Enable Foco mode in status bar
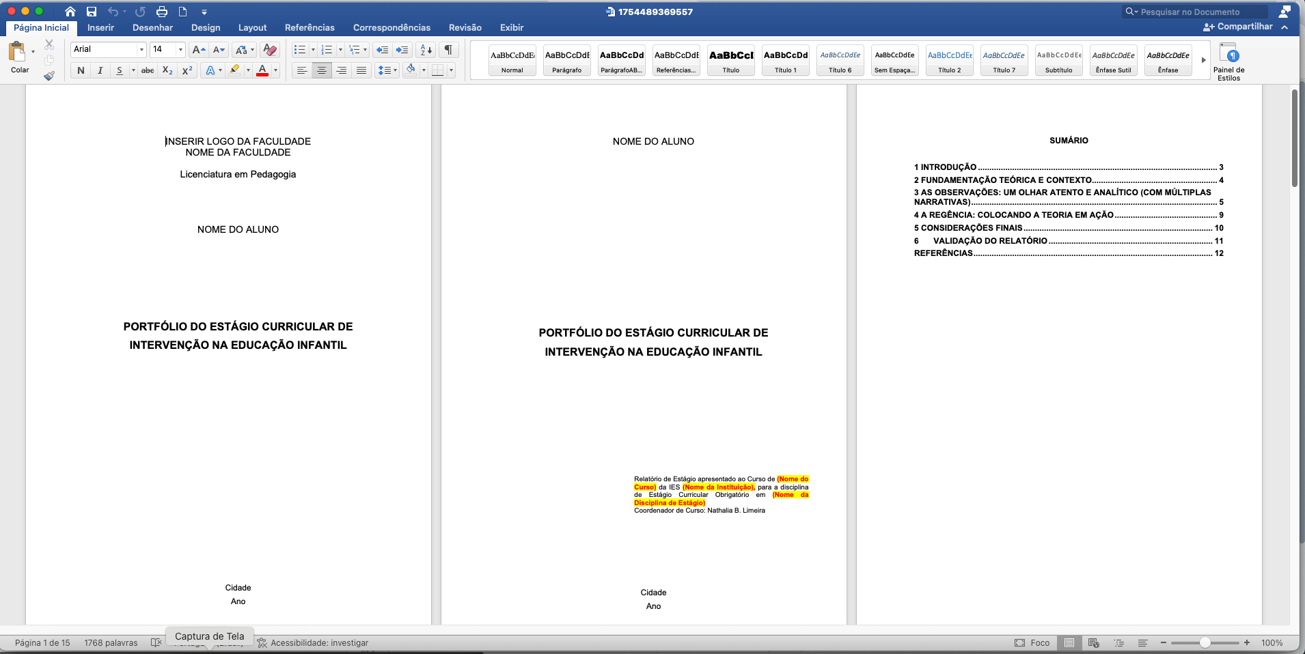Image resolution: width=1305 pixels, height=654 pixels. coord(1032,643)
